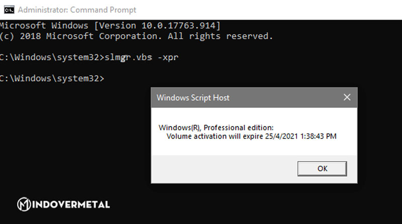Click the Windows(R), Professional edition text
The height and width of the screenshot is (224, 402).
(216, 127)
